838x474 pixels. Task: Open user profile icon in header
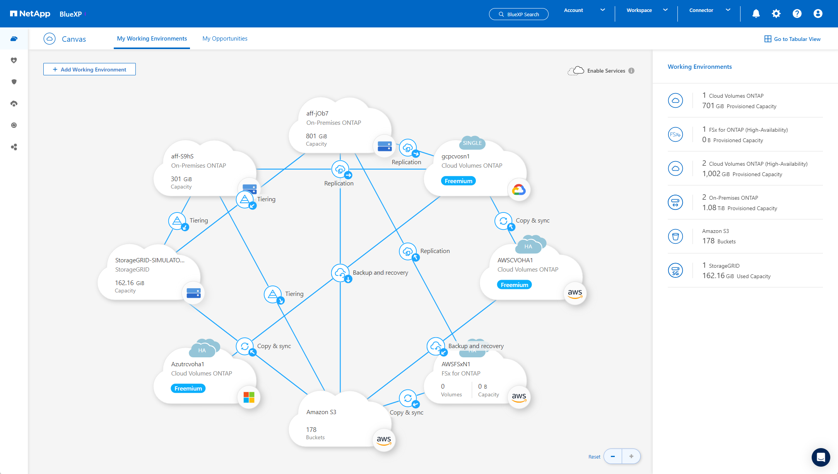[x=818, y=14]
